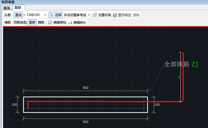Select 箍筋 rebar type
Screen dimensions: 208x128
tap(41, 22)
